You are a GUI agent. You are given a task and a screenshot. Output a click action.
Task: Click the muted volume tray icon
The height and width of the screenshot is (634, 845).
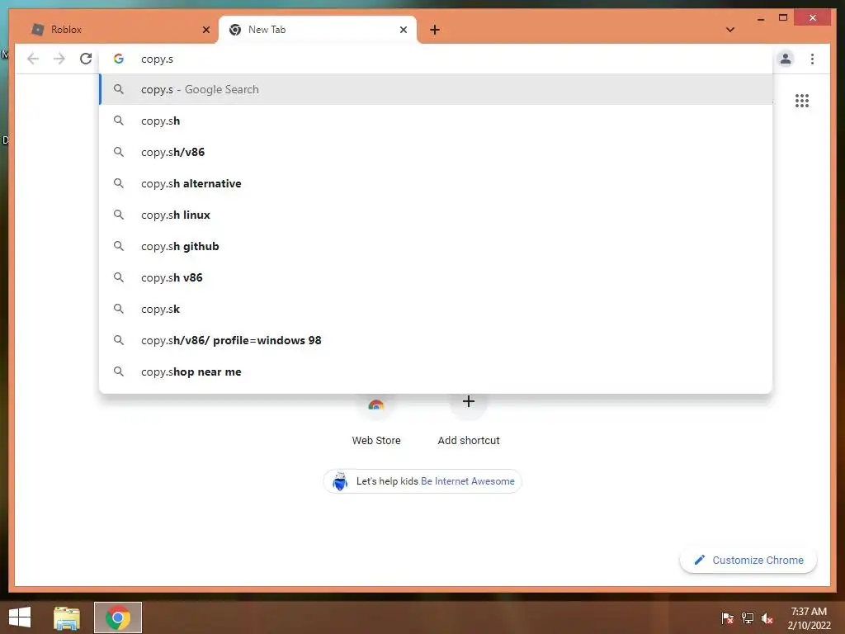pyautogui.click(x=767, y=618)
